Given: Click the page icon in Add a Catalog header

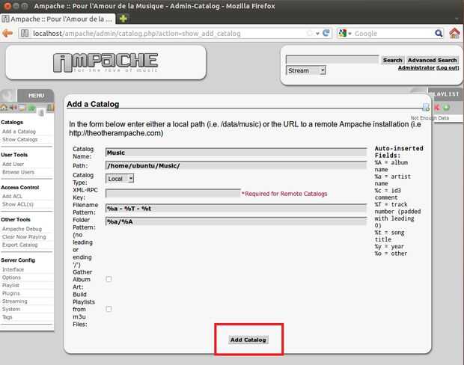Looking at the screenshot, I should [x=426, y=108].
